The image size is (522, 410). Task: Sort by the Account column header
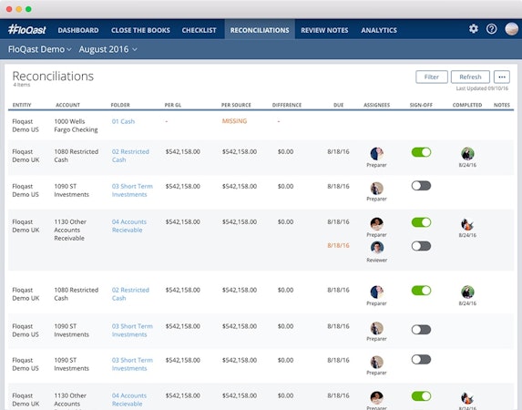(67, 105)
